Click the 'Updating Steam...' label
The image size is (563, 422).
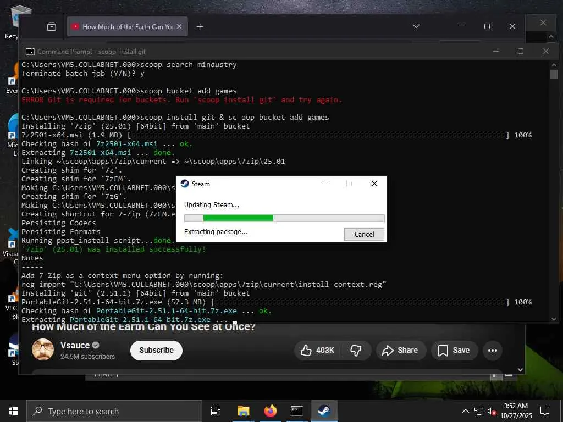pos(212,205)
